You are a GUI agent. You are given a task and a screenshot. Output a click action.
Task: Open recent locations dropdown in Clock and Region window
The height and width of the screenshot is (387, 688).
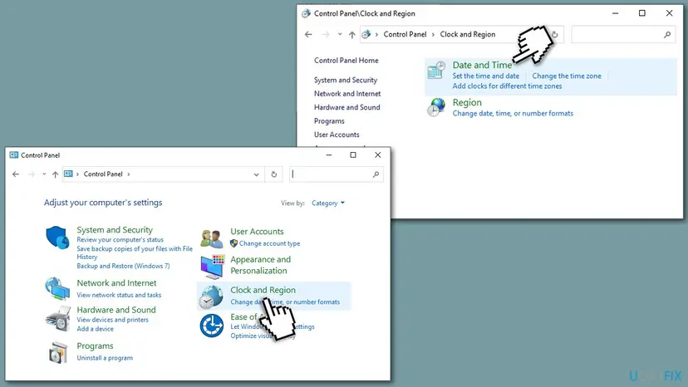pyautogui.click(x=340, y=34)
